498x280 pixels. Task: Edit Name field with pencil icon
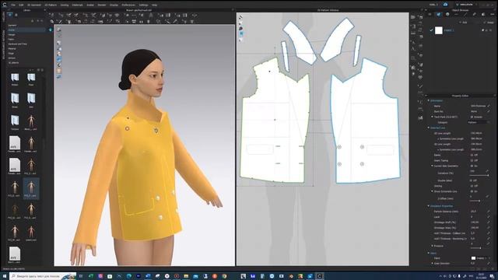(x=489, y=106)
